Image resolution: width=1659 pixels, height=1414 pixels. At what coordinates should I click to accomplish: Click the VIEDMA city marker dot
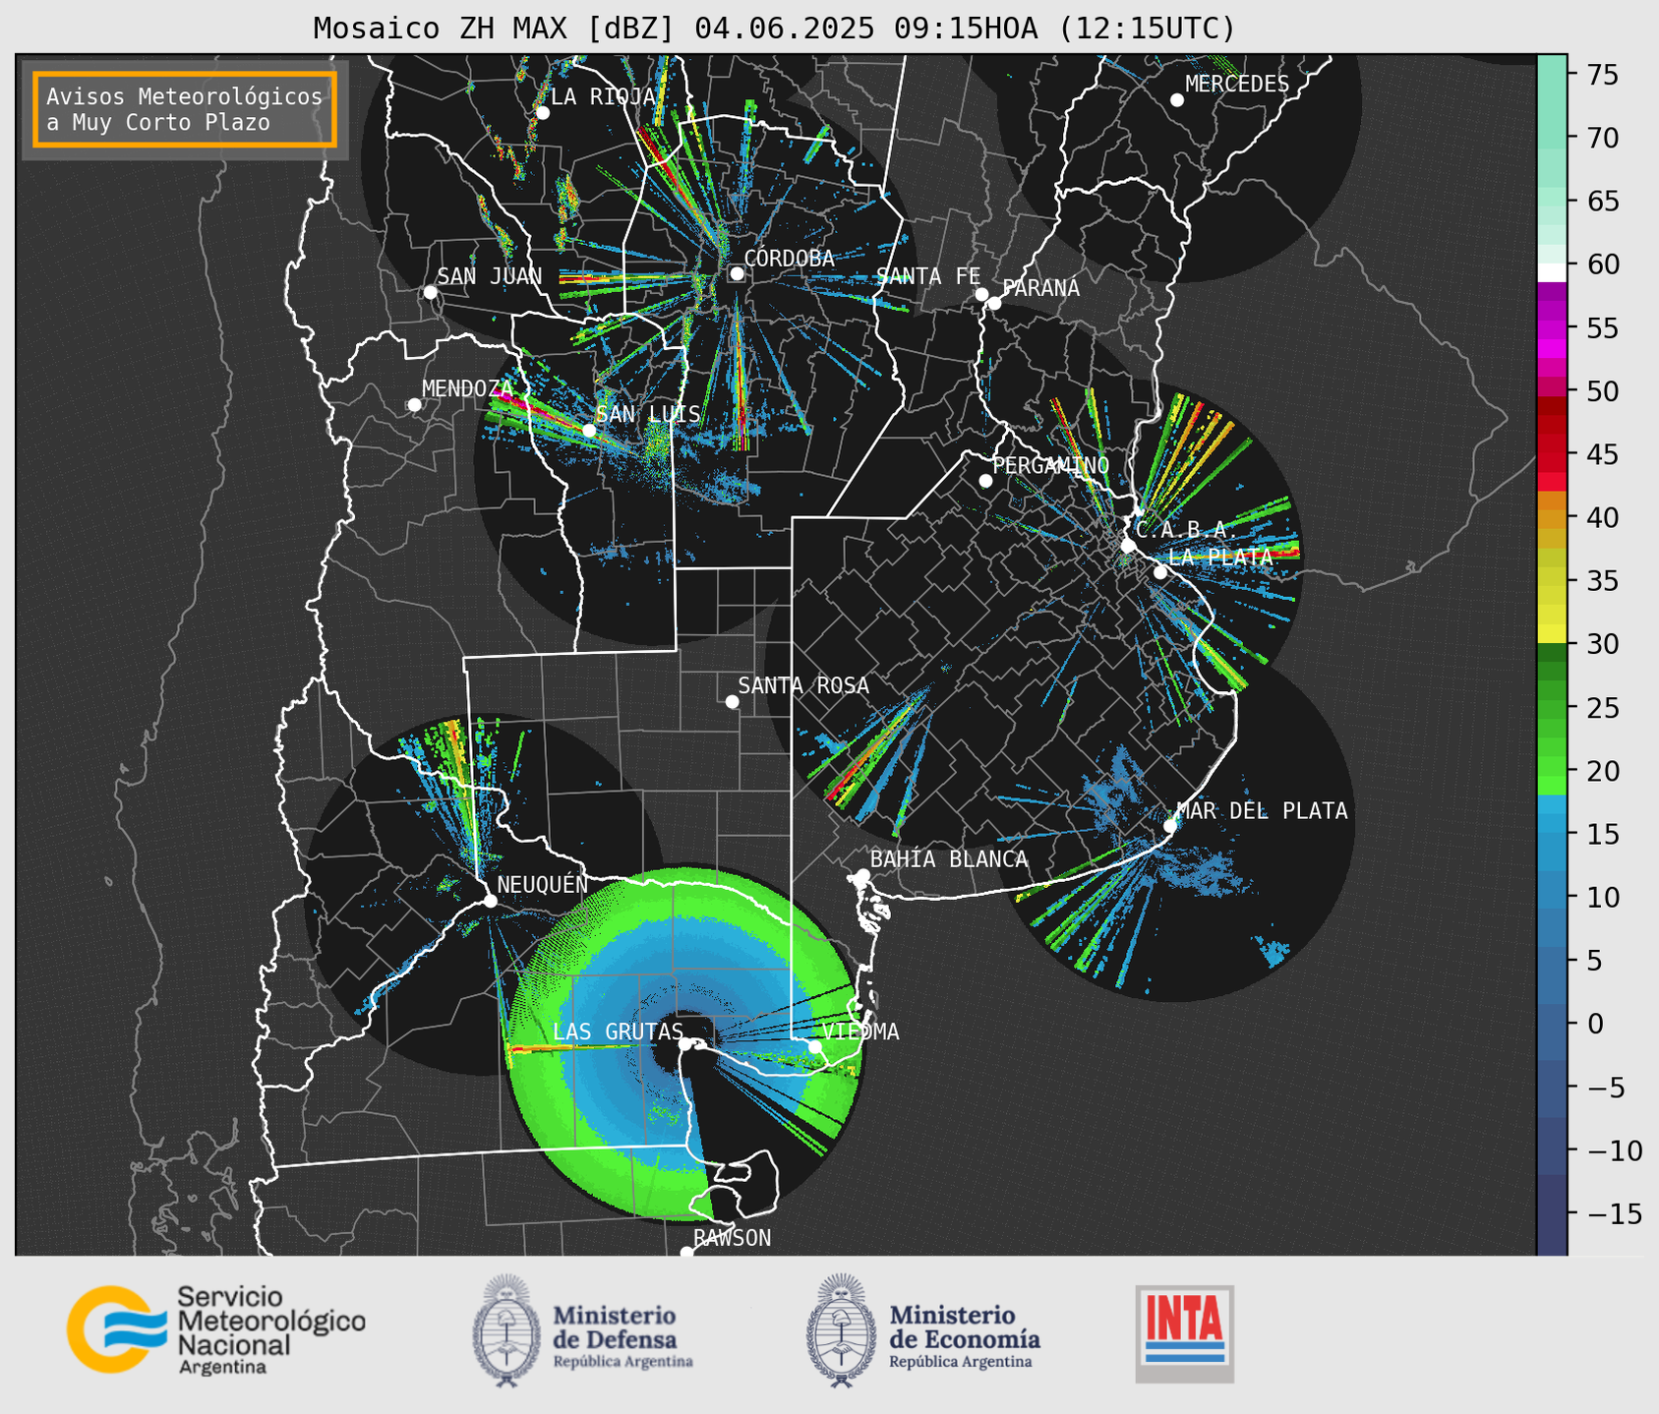click(x=815, y=1047)
